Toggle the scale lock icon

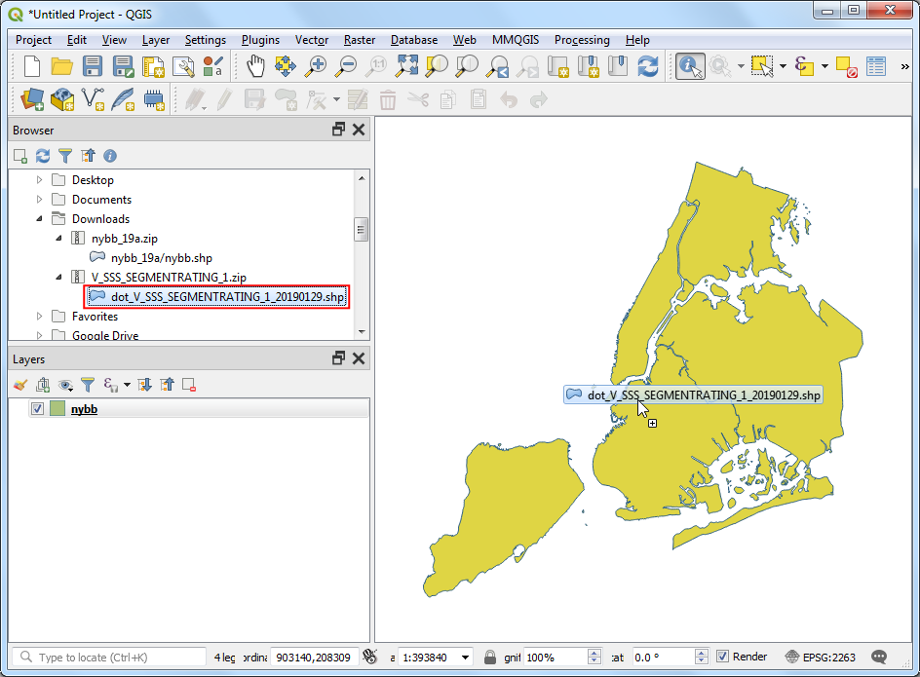(x=490, y=657)
